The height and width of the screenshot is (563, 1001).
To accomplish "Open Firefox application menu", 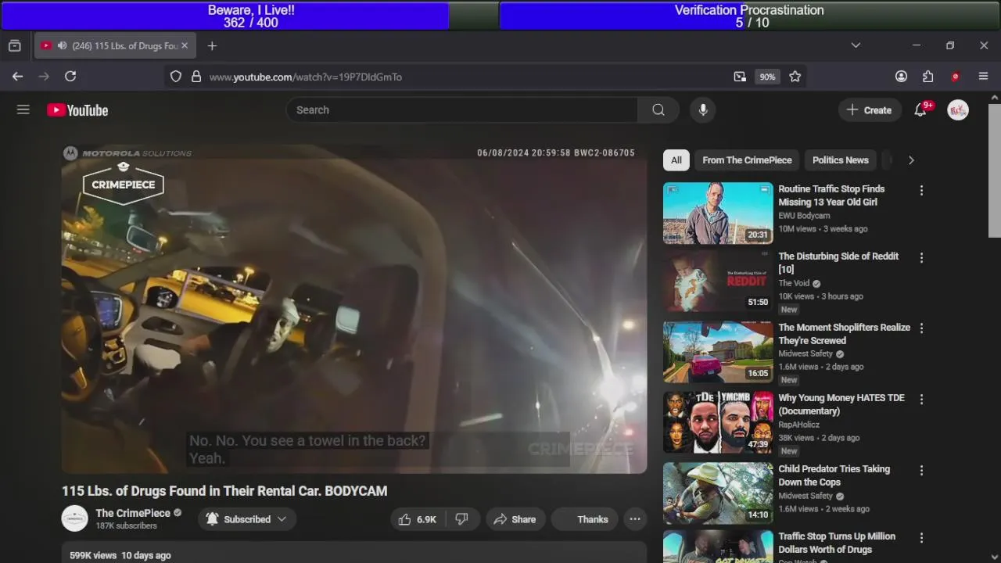I will click(984, 77).
